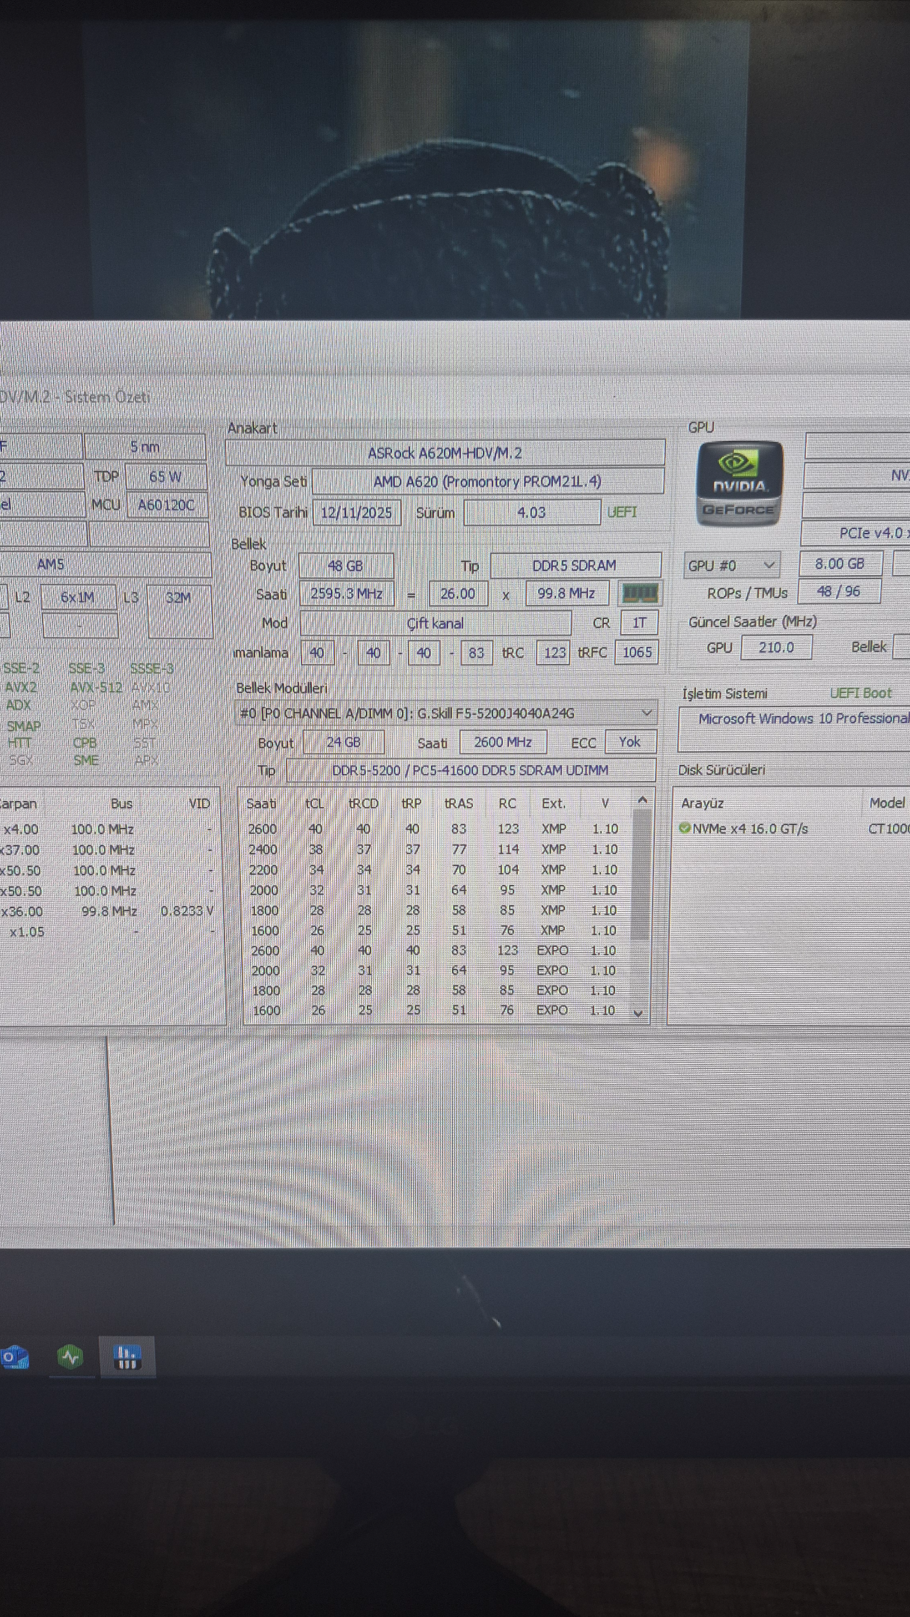Select the 2600 EXPO timing row
The image size is (910, 1617).
(434, 951)
